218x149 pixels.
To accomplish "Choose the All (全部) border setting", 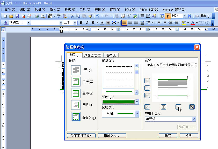I will tap(76, 93).
